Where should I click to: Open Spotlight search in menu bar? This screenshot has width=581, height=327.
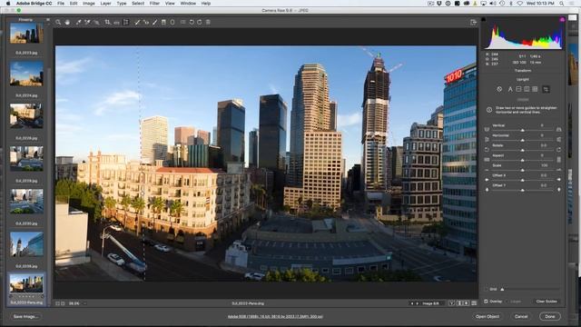point(562,4)
